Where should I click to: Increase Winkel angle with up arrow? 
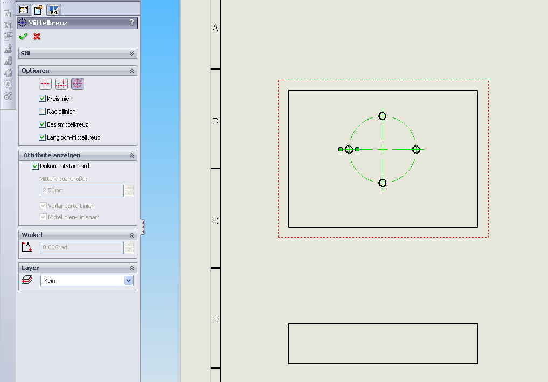[129, 245]
